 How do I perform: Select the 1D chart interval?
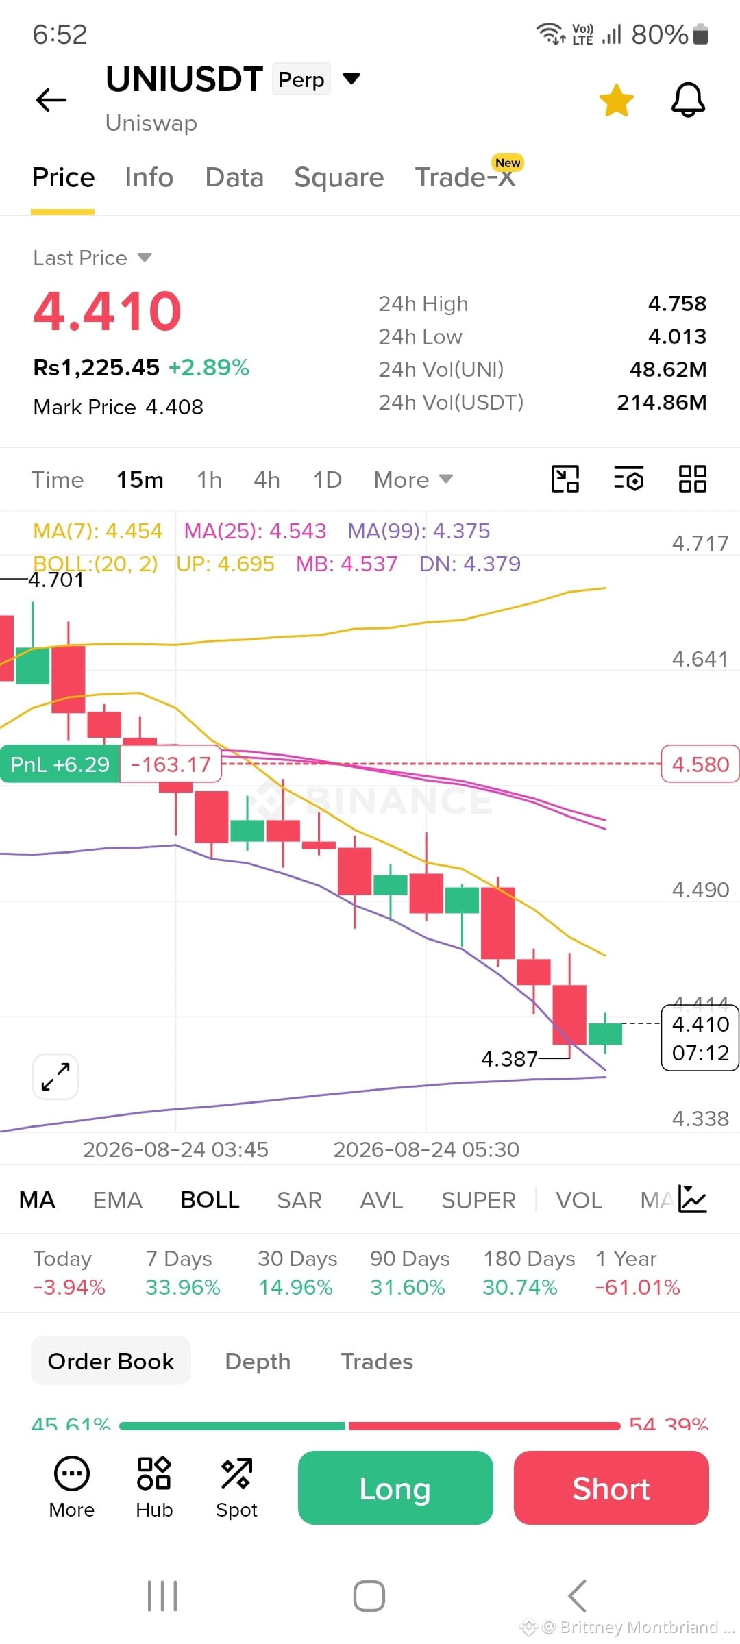click(x=327, y=480)
